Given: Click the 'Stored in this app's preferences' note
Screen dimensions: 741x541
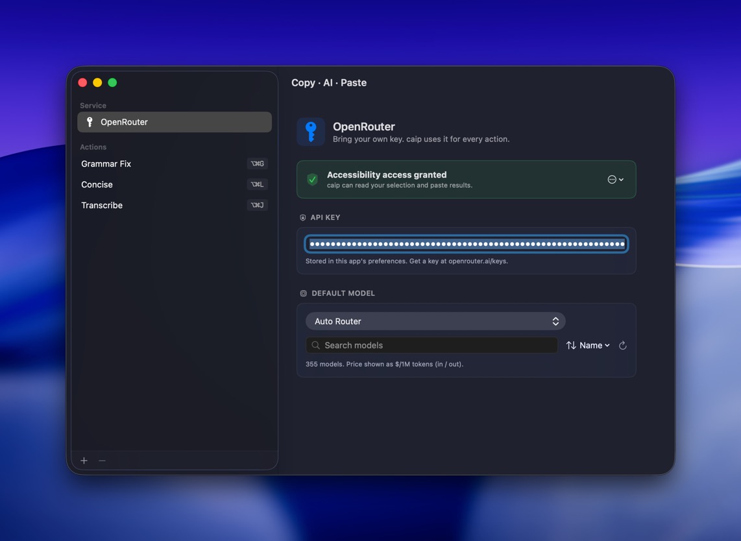Looking at the screenshot, I should [x=406, y=261].
